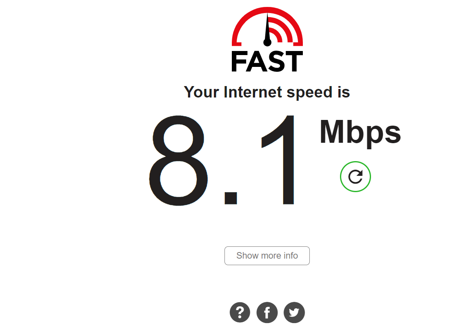The height and width of the screenshot is (330, 471).
Task: Expand details with Show more info
Action: 267,255
